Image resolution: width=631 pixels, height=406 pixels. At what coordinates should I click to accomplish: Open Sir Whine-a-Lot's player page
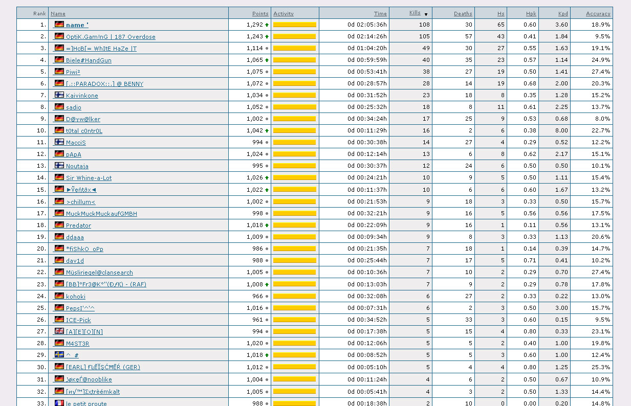coord(89,178)
